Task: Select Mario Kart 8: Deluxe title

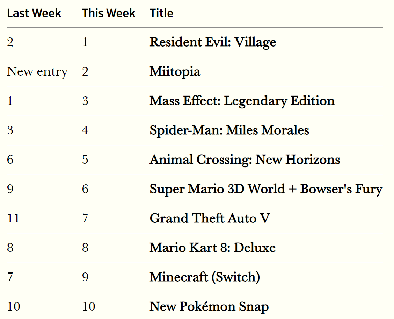Action: click(213, 248)
